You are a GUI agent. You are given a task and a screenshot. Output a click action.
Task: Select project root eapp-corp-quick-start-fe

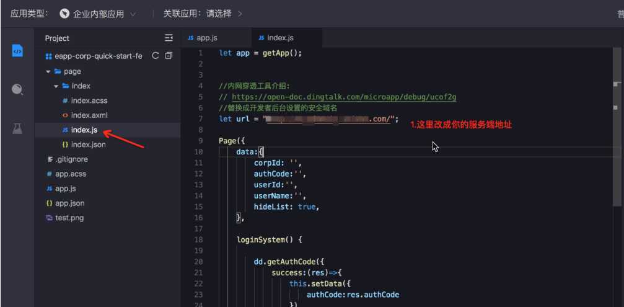tap(99, 56)
